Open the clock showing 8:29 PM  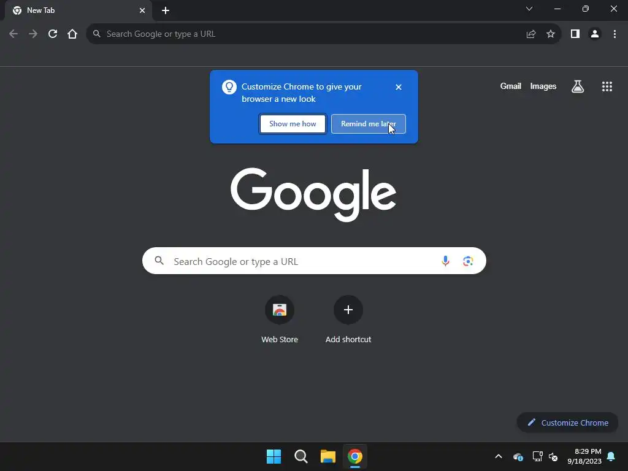pos(584,456)
